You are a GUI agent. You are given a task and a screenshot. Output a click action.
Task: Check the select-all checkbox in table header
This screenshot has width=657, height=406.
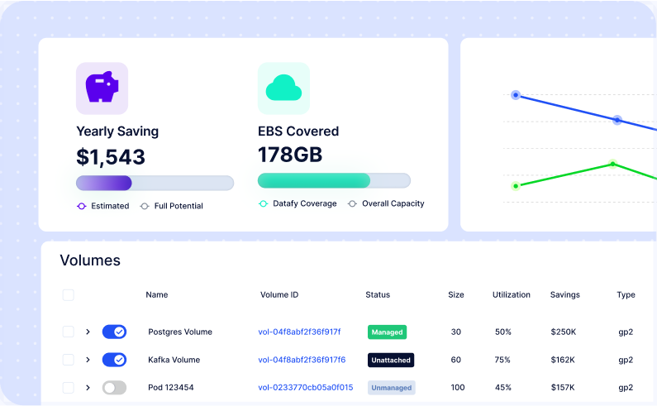click(69, 295)
